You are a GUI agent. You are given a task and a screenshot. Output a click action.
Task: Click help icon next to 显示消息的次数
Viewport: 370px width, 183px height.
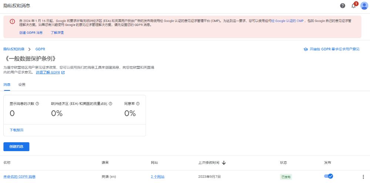(37, 103)
